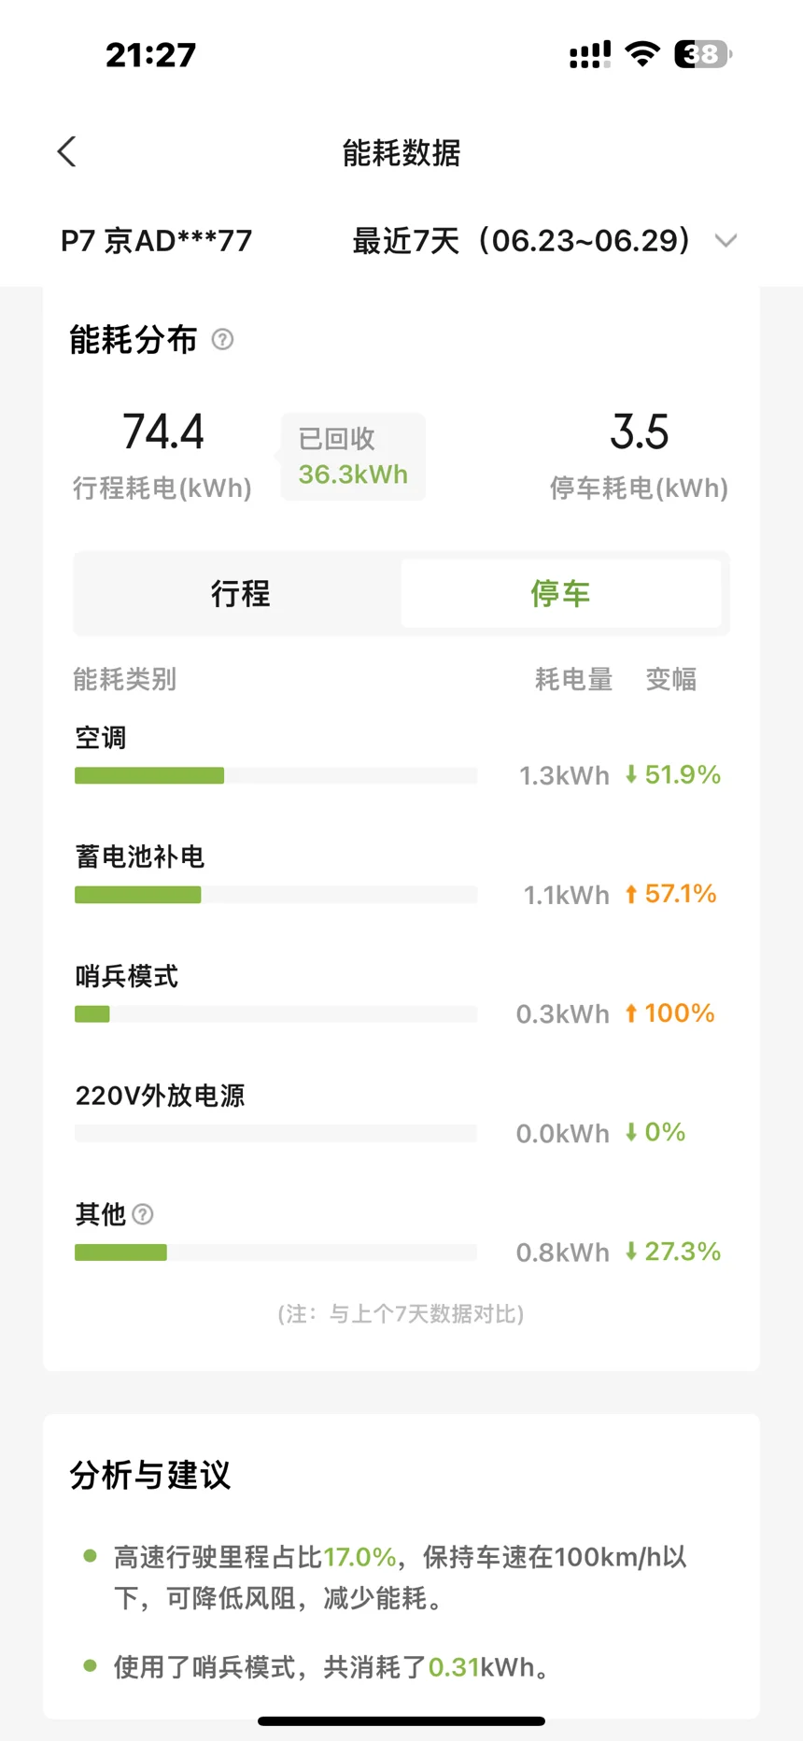This screenshot has height=1741, width=803.
Task: Tap the cellular signal bars icon
Action: tap(590, 55)
